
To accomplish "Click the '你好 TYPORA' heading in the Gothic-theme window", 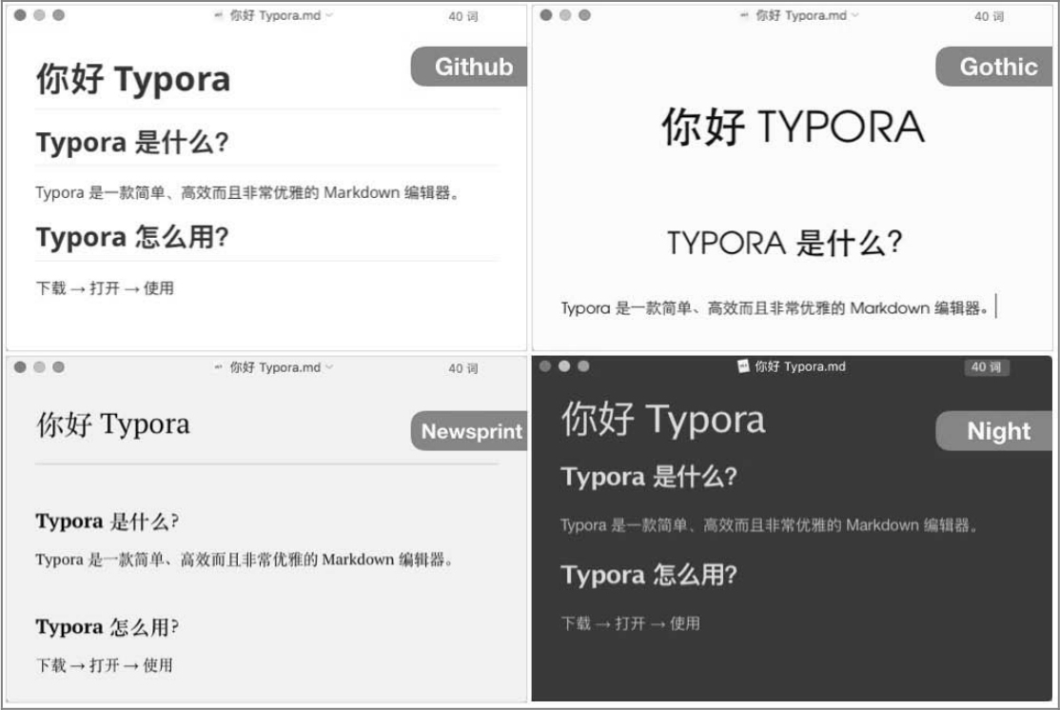I will pos(793,127).
